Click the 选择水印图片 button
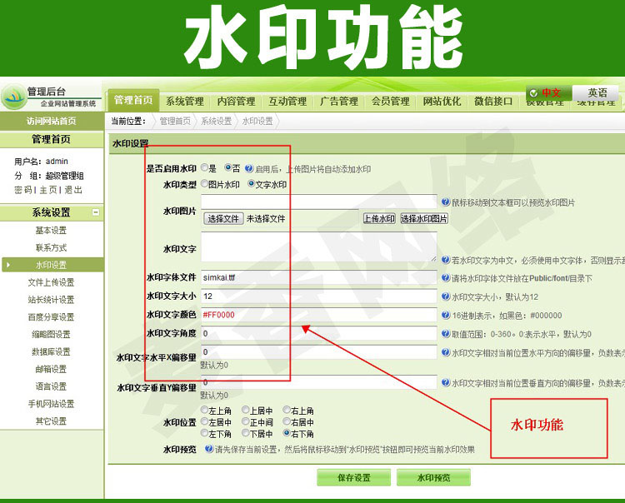Screen dimensions: 625x503 [424, 218]
